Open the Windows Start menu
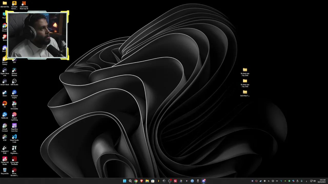328x184 pixels. point(125,181)
